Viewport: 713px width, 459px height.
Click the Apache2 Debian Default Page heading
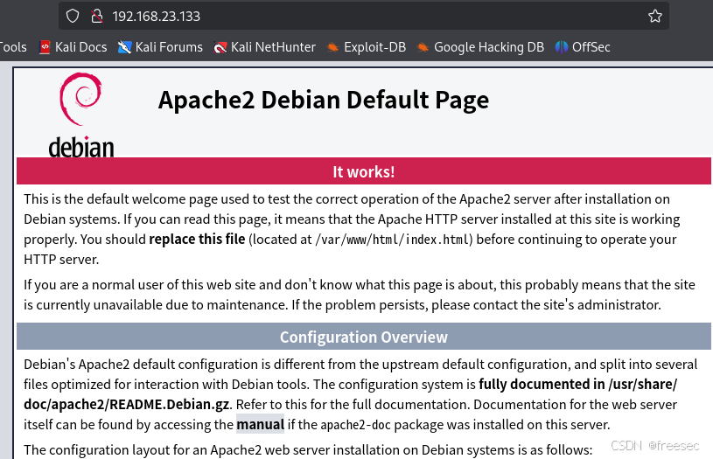[324, 100]
